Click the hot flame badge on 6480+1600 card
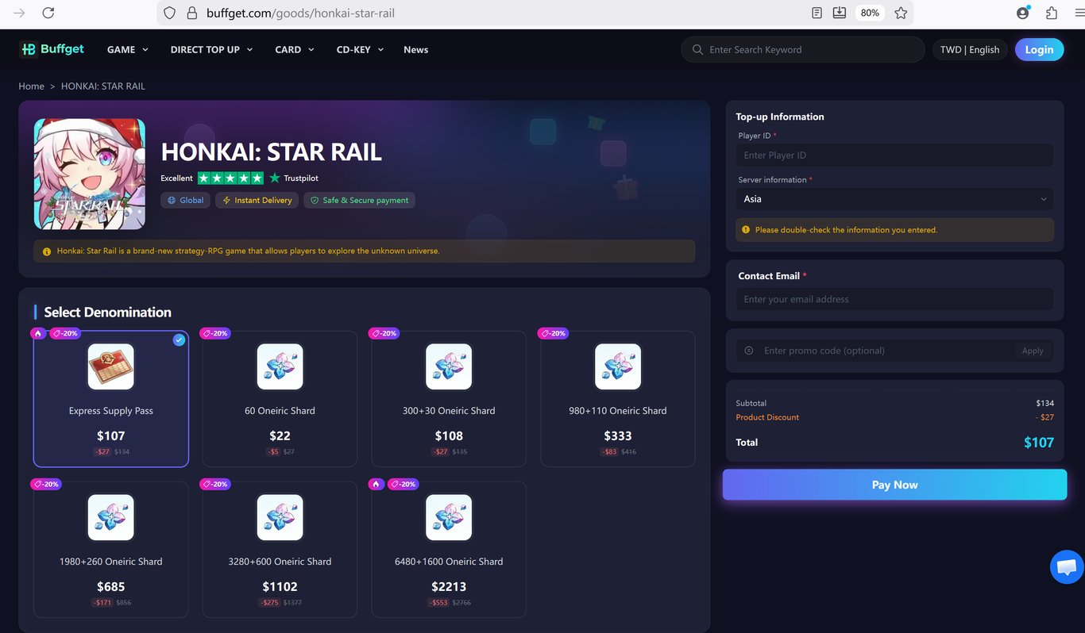This screenshot has width=1085, height=633. [377, 484]
